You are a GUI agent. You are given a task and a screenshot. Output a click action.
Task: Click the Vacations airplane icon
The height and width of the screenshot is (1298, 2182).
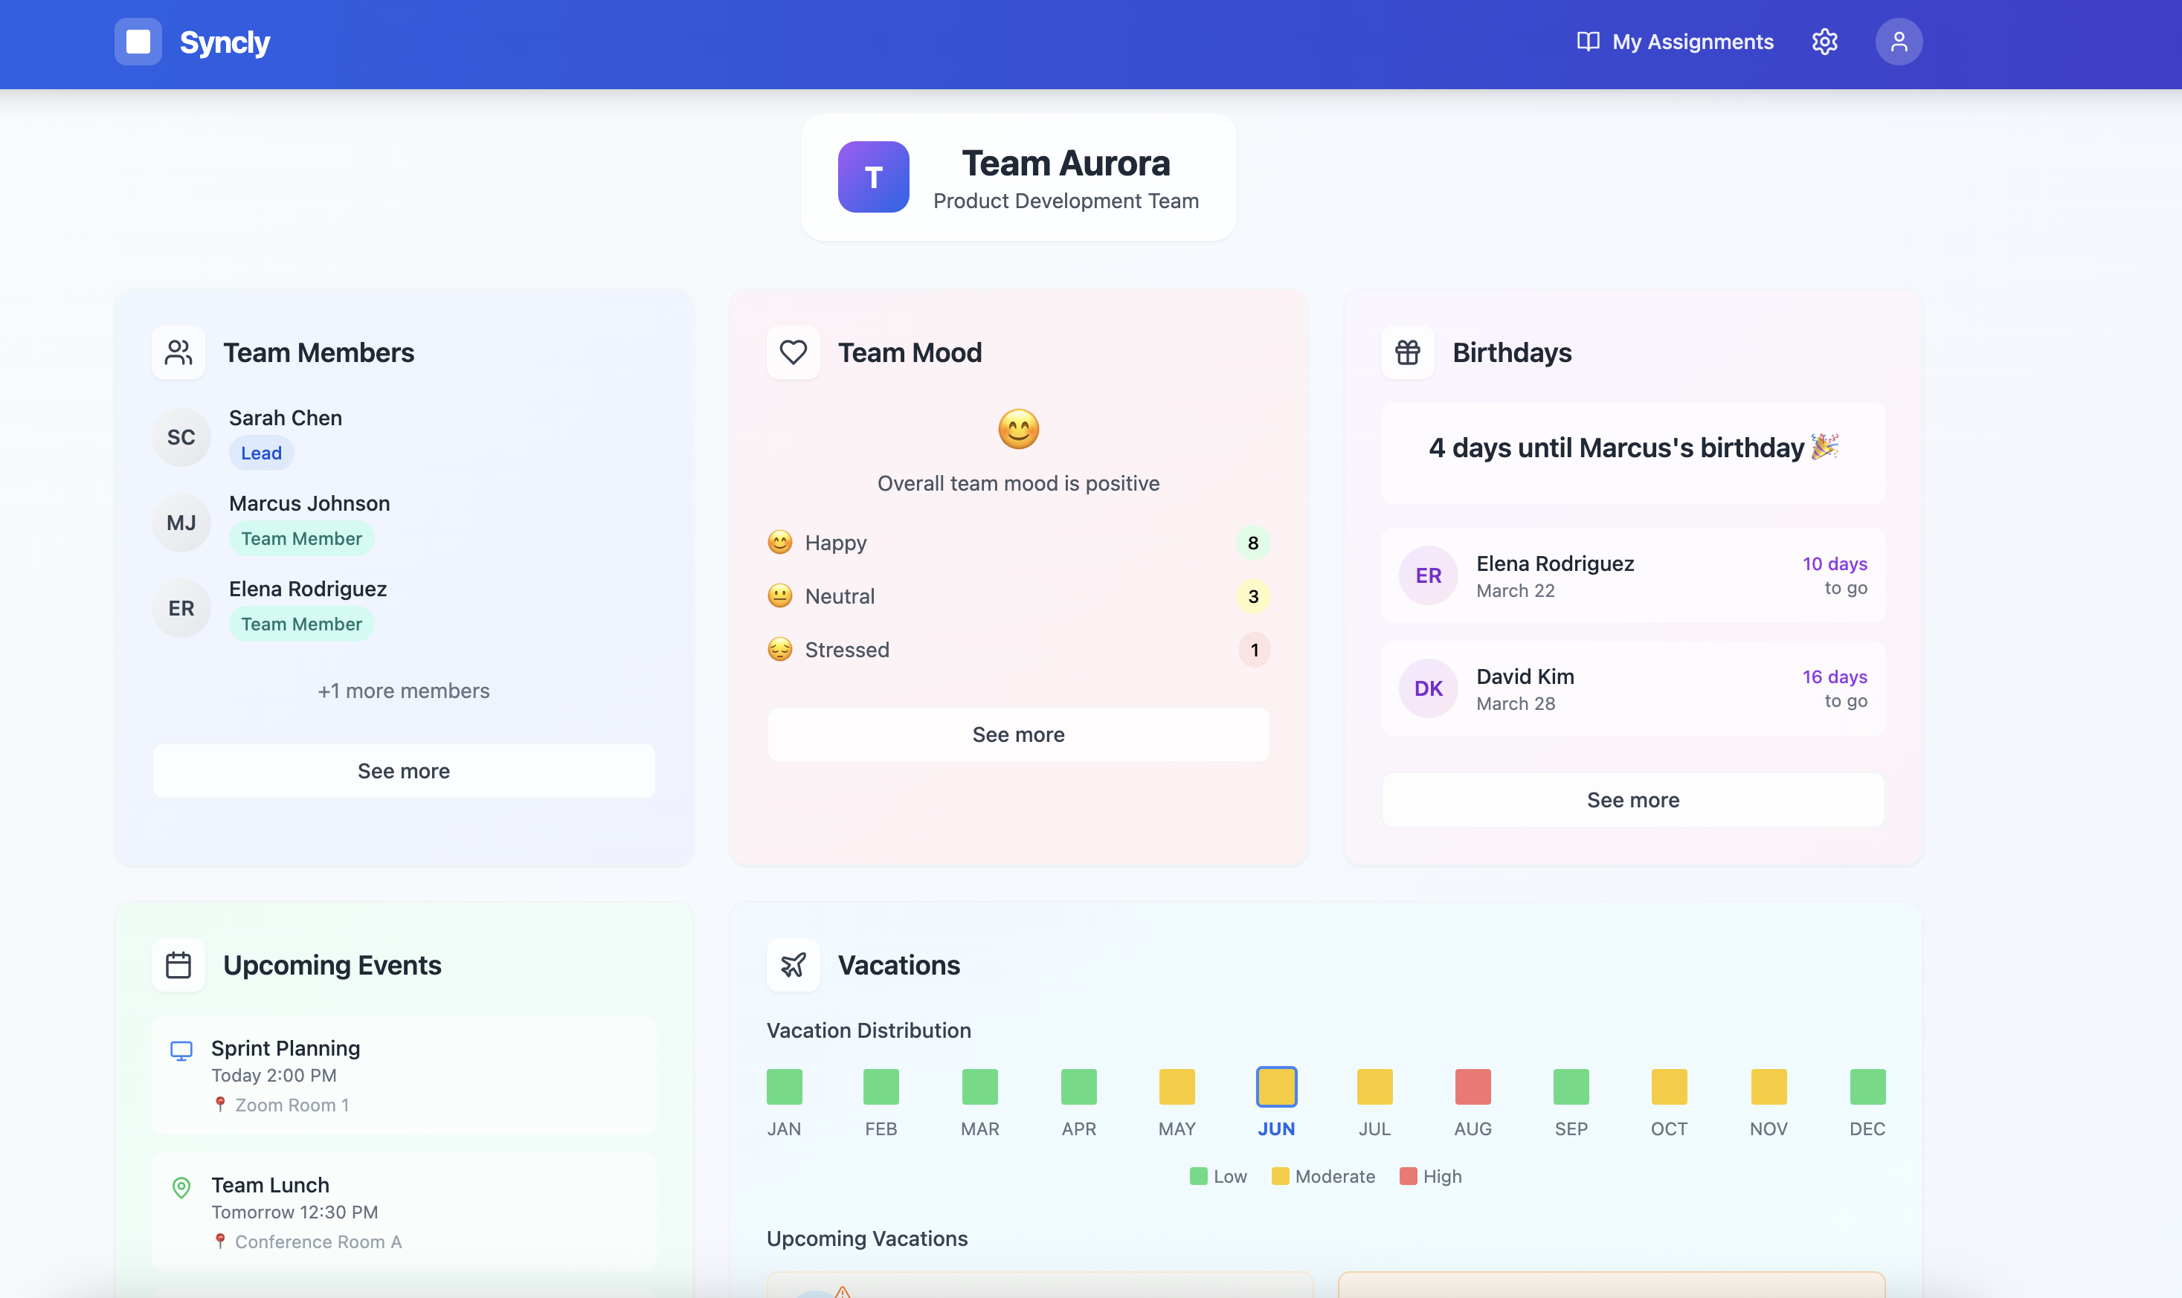793,965
